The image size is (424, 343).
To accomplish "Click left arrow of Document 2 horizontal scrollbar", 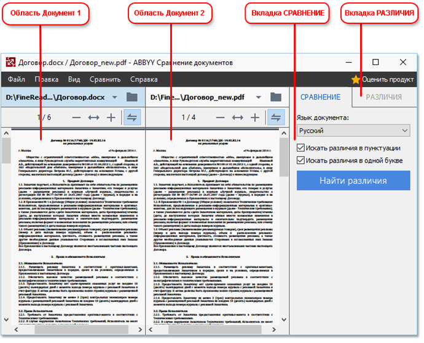I will coord(151,330).
